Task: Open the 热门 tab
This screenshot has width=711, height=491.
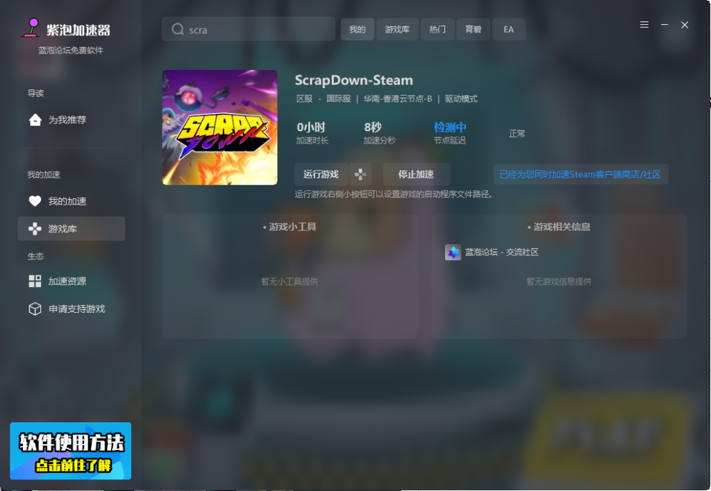Action: coord(437,29)
